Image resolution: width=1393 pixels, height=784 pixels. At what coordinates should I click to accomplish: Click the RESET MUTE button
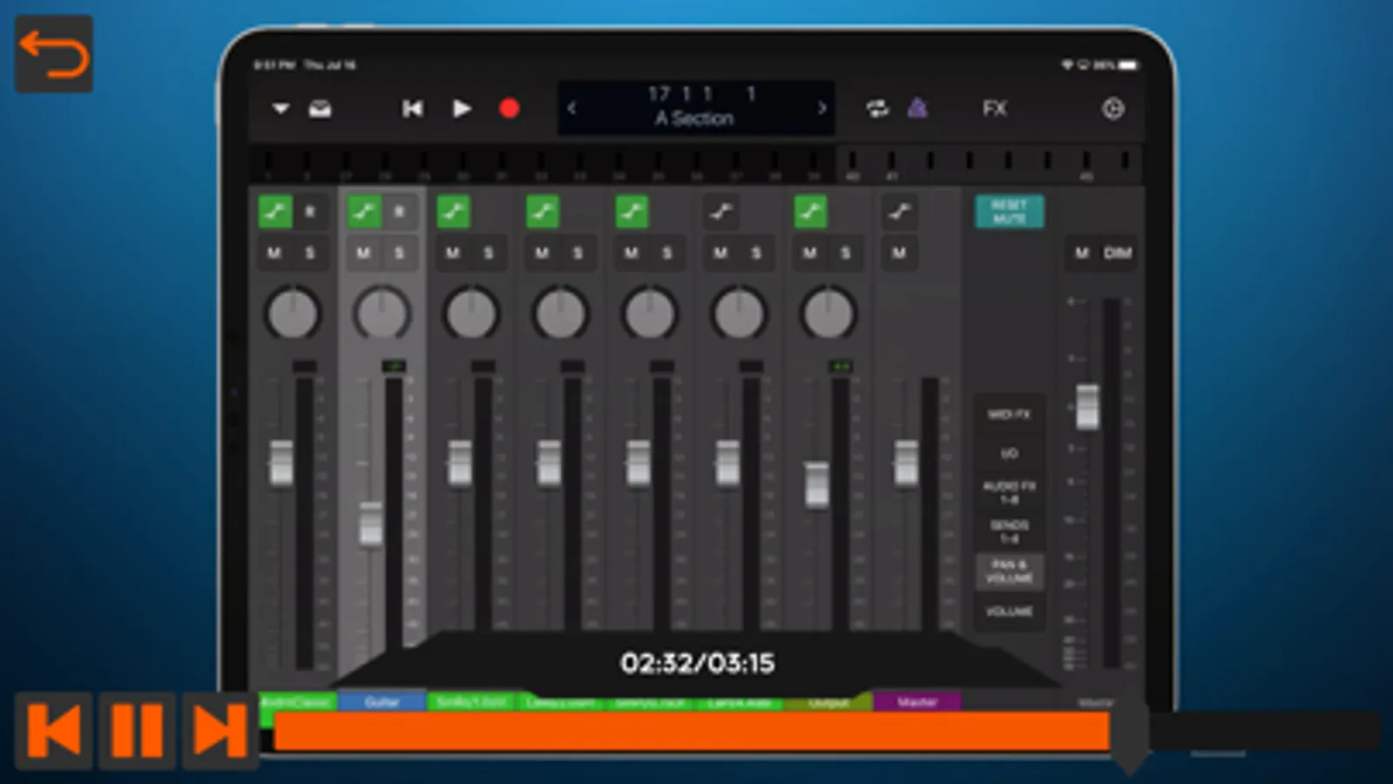point(1009,212)
